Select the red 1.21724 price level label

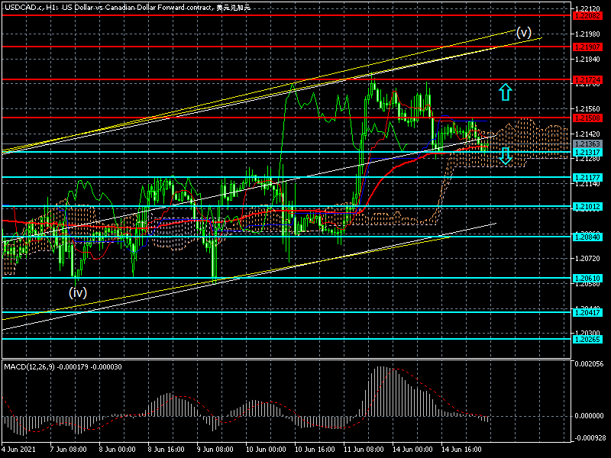pyautogui.click(x=587, y=80)
